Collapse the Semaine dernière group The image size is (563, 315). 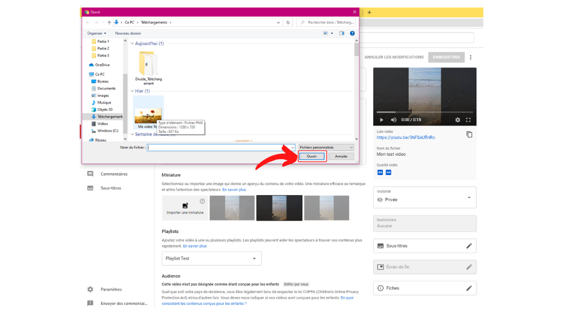click(x=132, y=134)
